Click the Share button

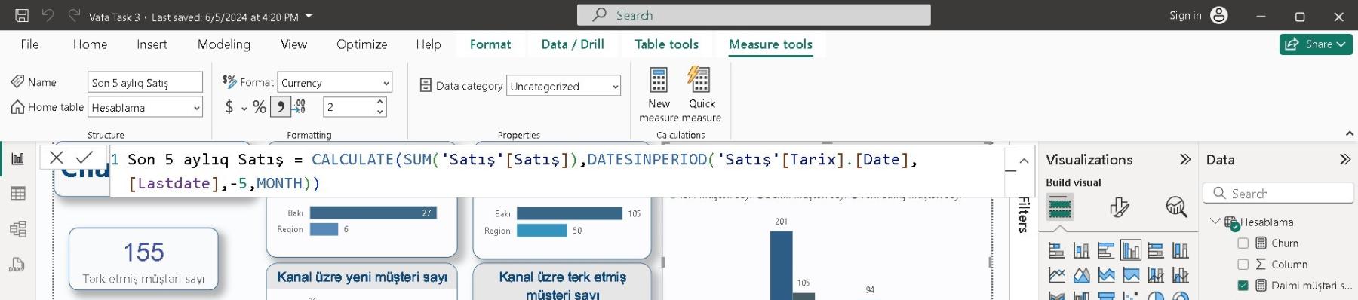(x=1316, y=44)
